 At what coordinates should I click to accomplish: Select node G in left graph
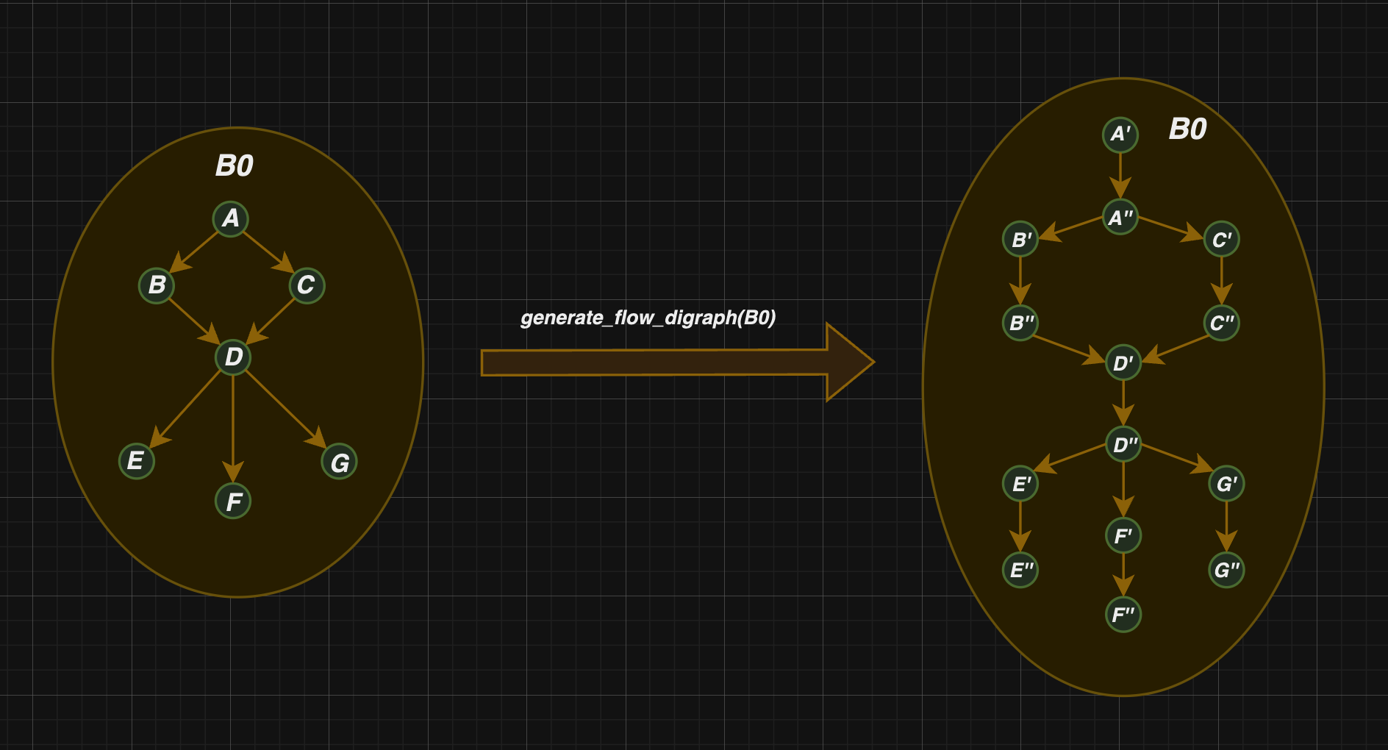point(339,463)
